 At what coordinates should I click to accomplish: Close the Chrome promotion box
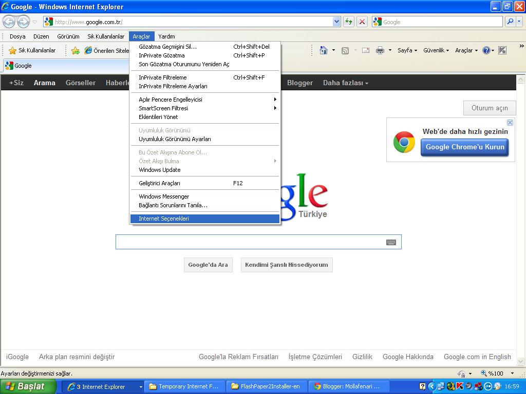(510, 123)
